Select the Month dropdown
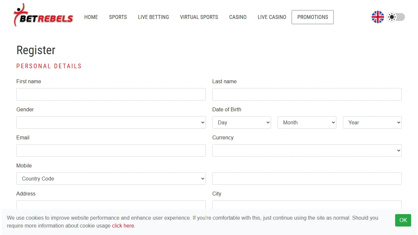 [x=307, y=122]
